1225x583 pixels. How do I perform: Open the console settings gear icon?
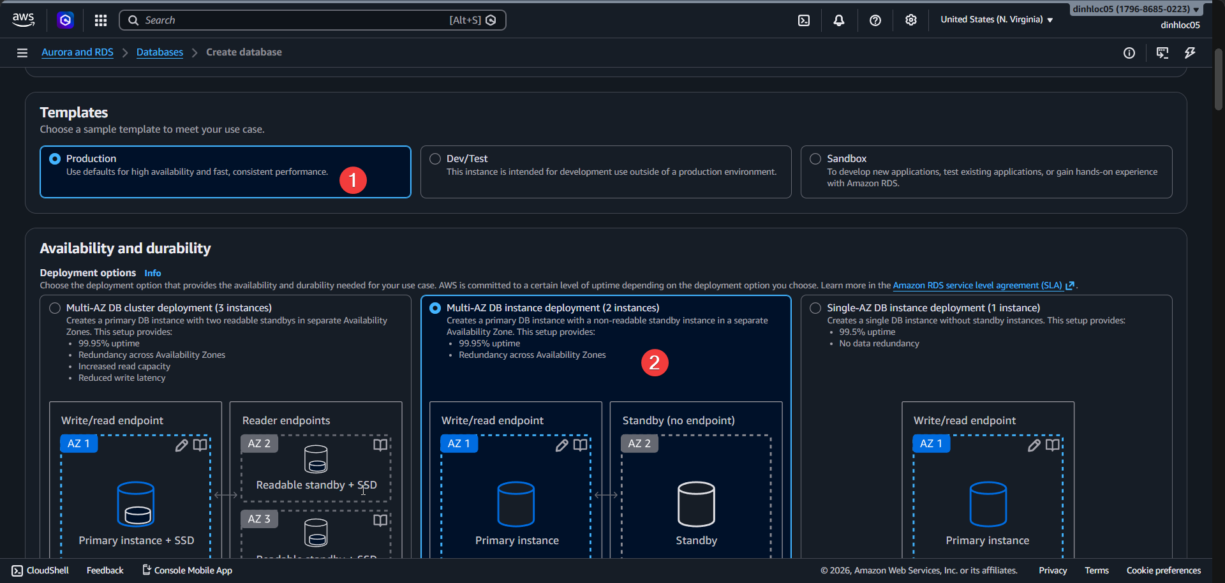click(x=910, y=20)
